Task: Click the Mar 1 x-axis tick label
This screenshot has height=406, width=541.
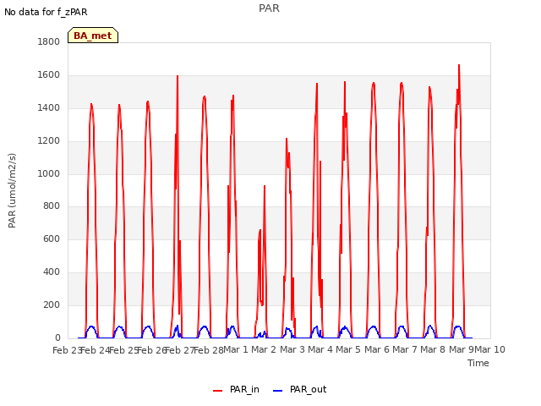Action: (x=236, y=349)
